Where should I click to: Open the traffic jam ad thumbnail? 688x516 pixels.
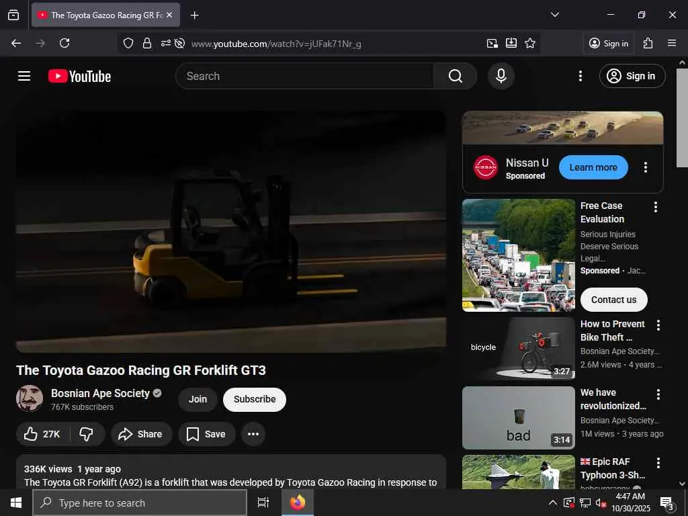click(518, 255)
